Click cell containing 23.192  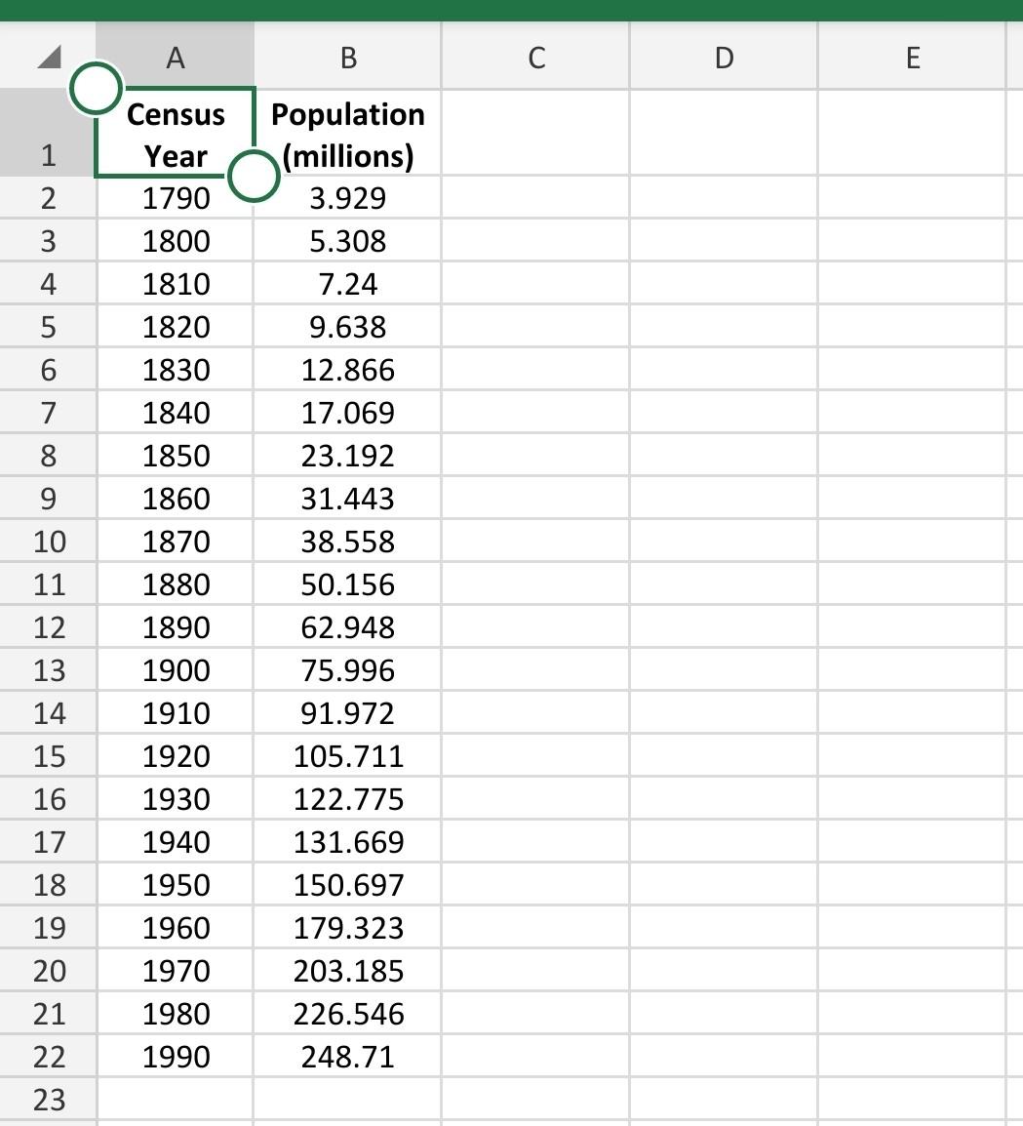point(347,456)
